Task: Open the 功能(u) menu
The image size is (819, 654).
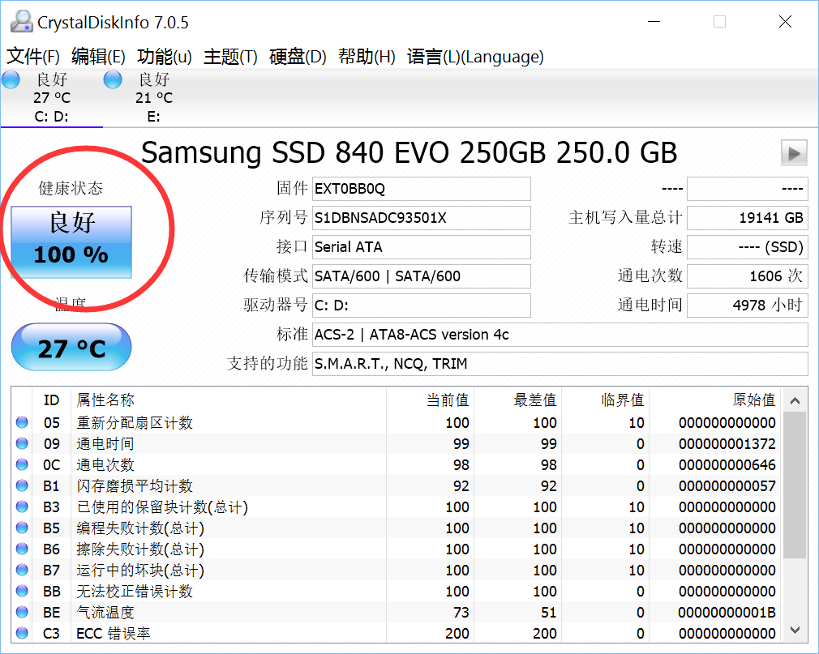Action: pyautogui.click(x=165, y=57)
